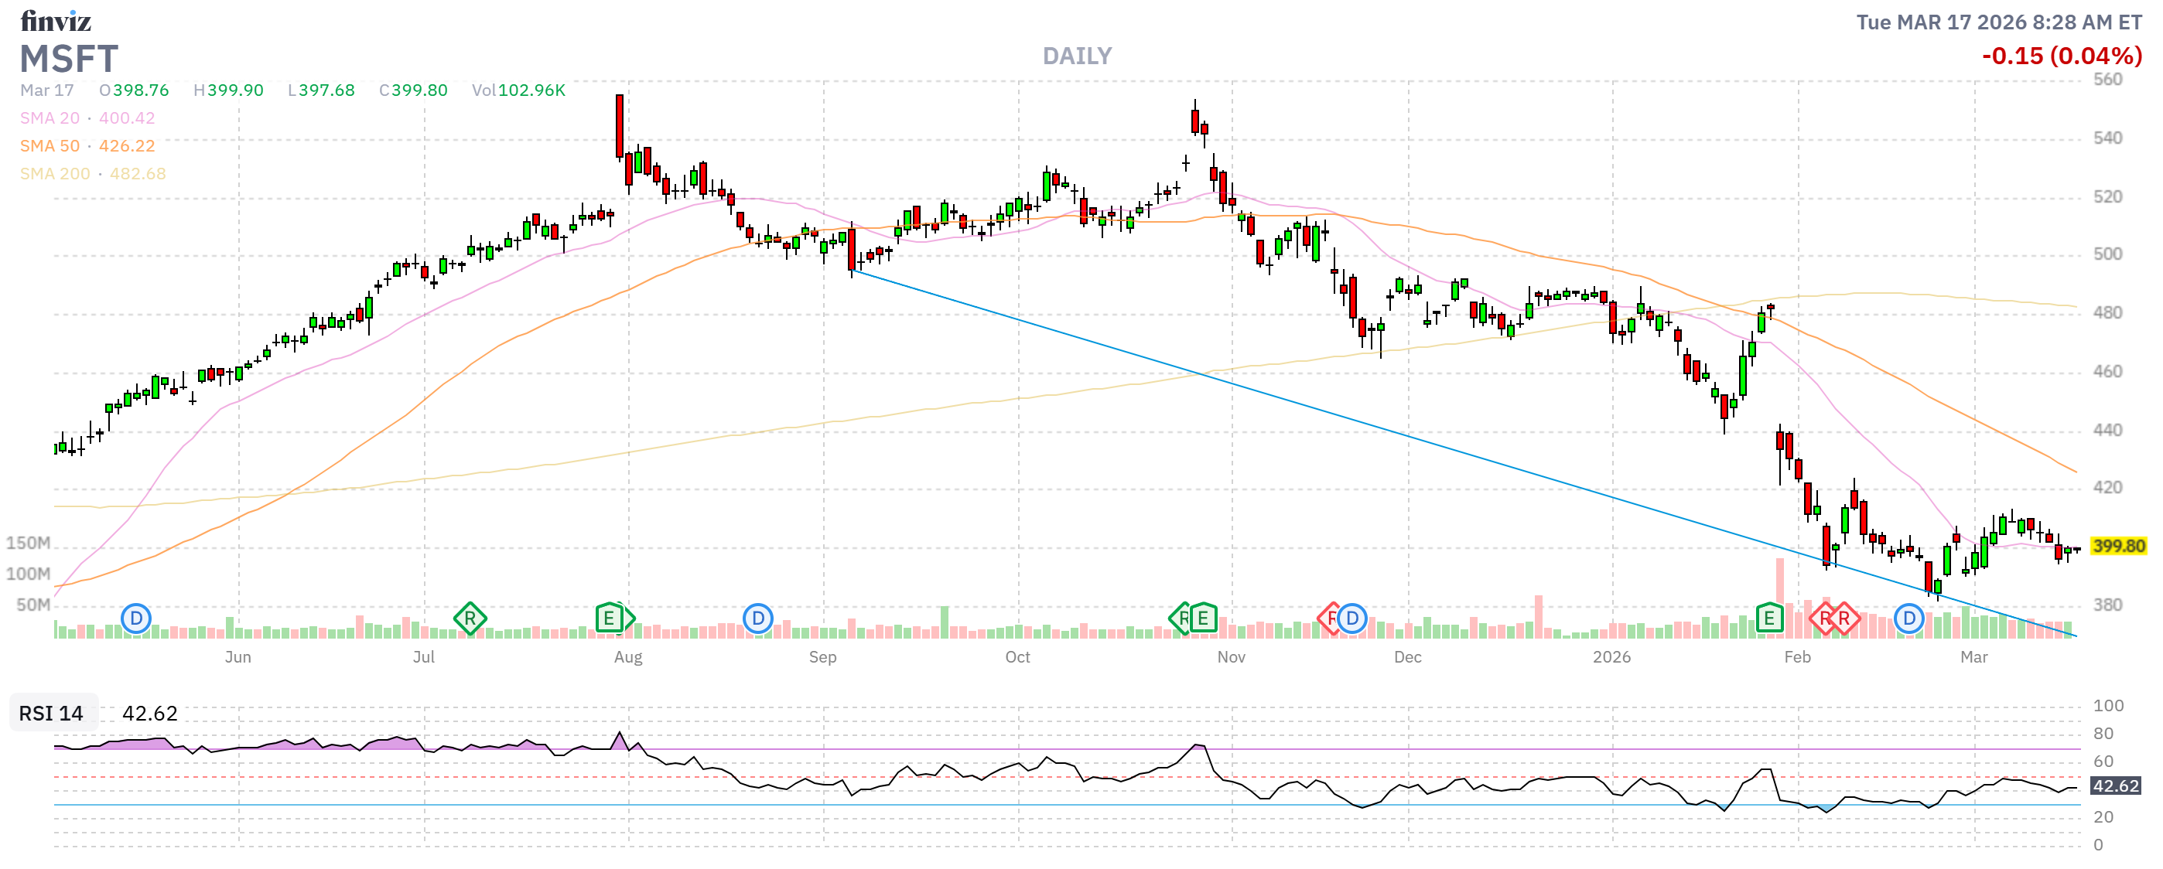Click the green E earnings marker in late October
The height and width of the screenshot is (869, 2163).
[1202, 619]
